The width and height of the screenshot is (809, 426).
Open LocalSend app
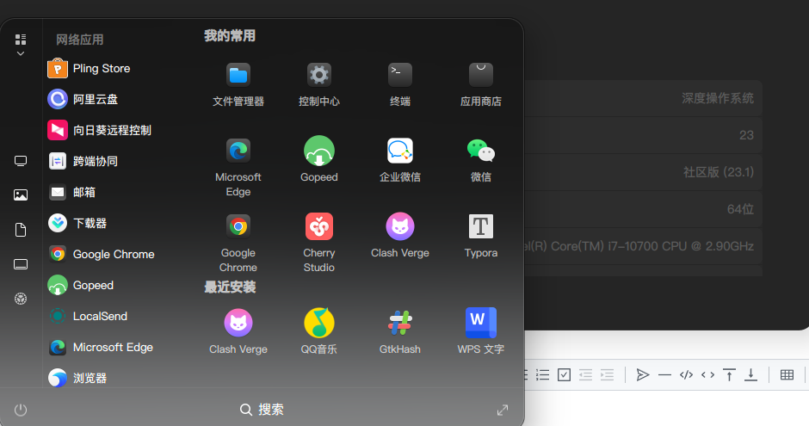[88, 316]
